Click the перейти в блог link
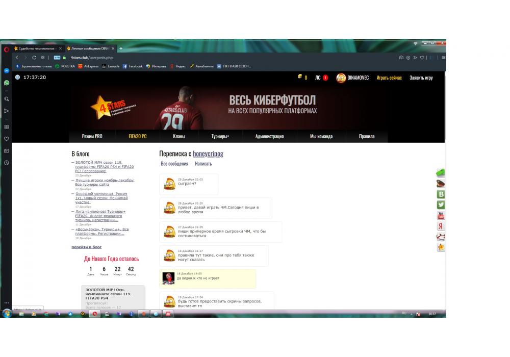This screenshot has width=510, height=357. click(x=86, y=247)
